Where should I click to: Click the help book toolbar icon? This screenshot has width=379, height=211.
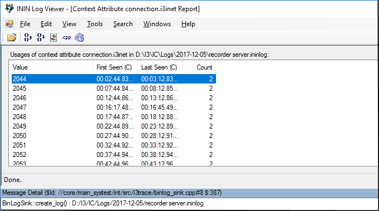pyautogui.click(x=79, y=37)
